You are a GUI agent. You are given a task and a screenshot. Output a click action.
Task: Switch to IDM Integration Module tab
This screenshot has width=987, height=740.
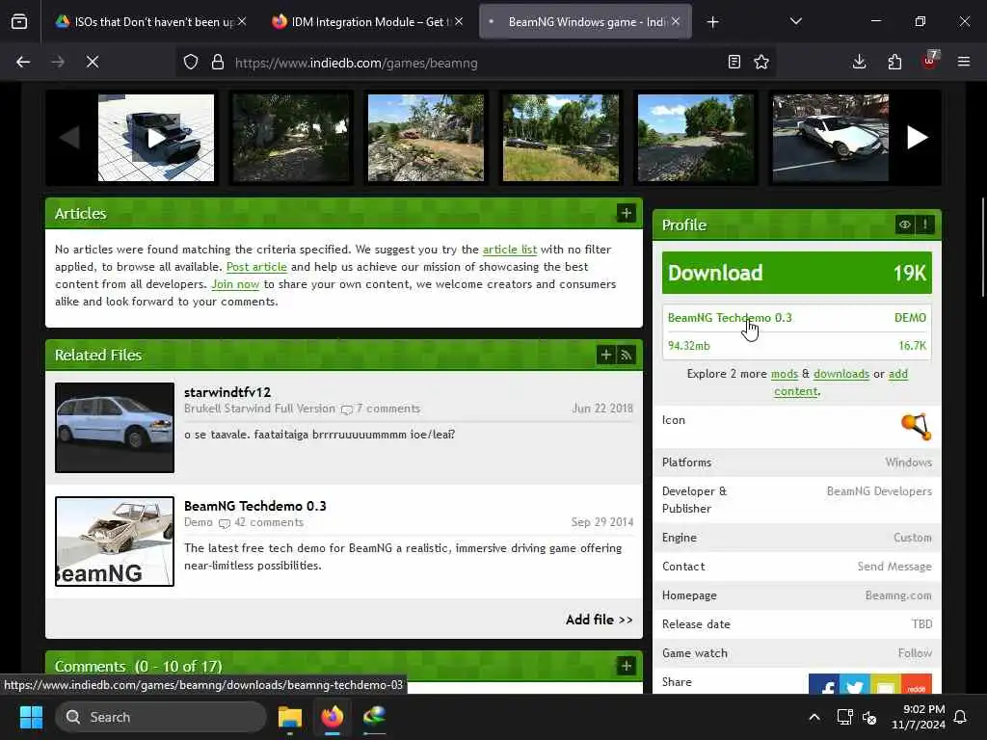368,22
